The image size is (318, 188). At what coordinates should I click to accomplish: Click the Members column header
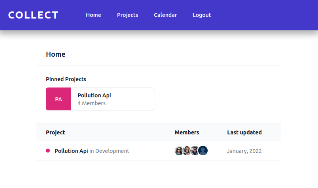(x=187, y=132)
